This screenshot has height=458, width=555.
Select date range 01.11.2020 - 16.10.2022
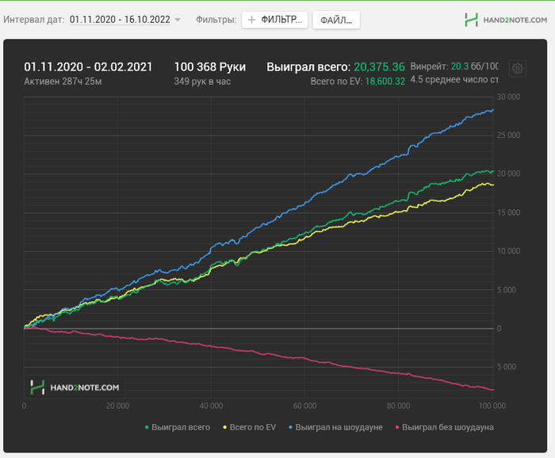pyautogui.click(x=120, y=20)
